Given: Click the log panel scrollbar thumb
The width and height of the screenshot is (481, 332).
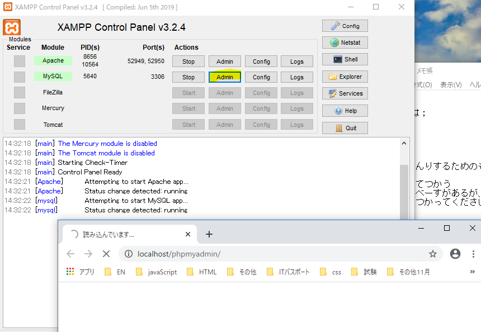Looking at the screenshot, I should pyautogui.click(x=404, y=192).
